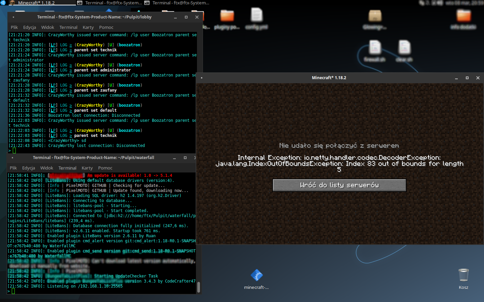This screenshot has height=302, width=484.
Task: Select the firewall.sh script icon
Action: 375,48
